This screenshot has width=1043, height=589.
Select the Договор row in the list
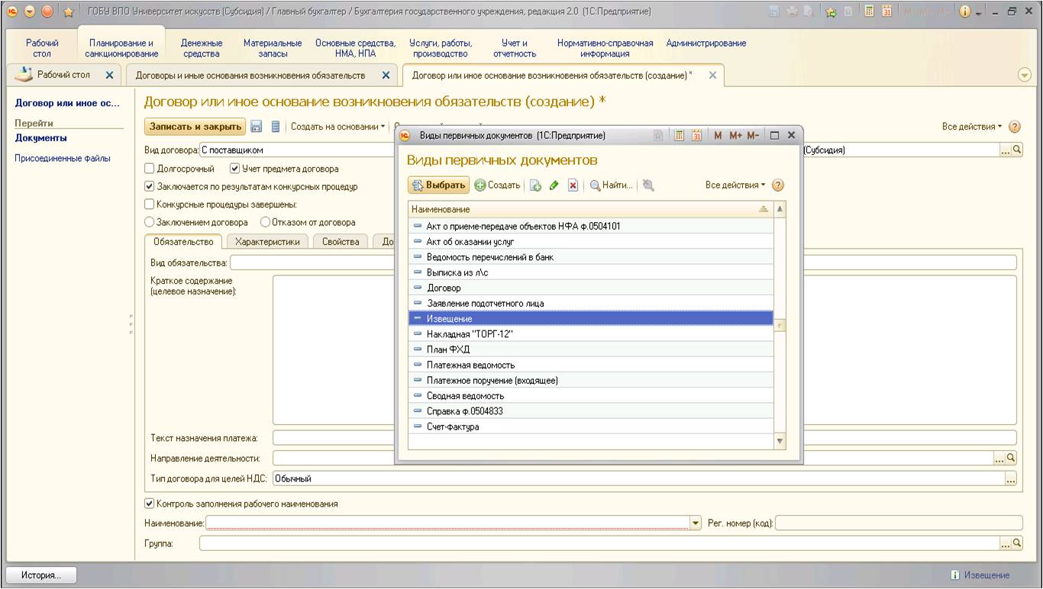(x=591, y=288)
